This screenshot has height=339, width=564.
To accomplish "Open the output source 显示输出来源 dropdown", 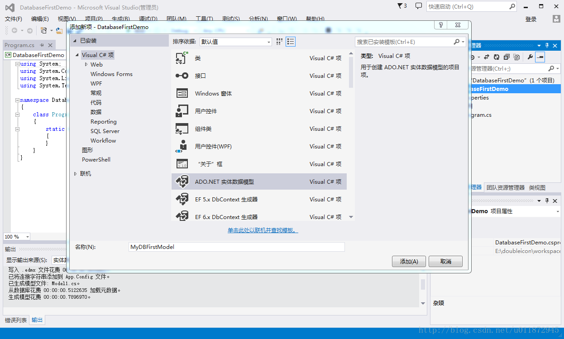I will click(59, 260).
